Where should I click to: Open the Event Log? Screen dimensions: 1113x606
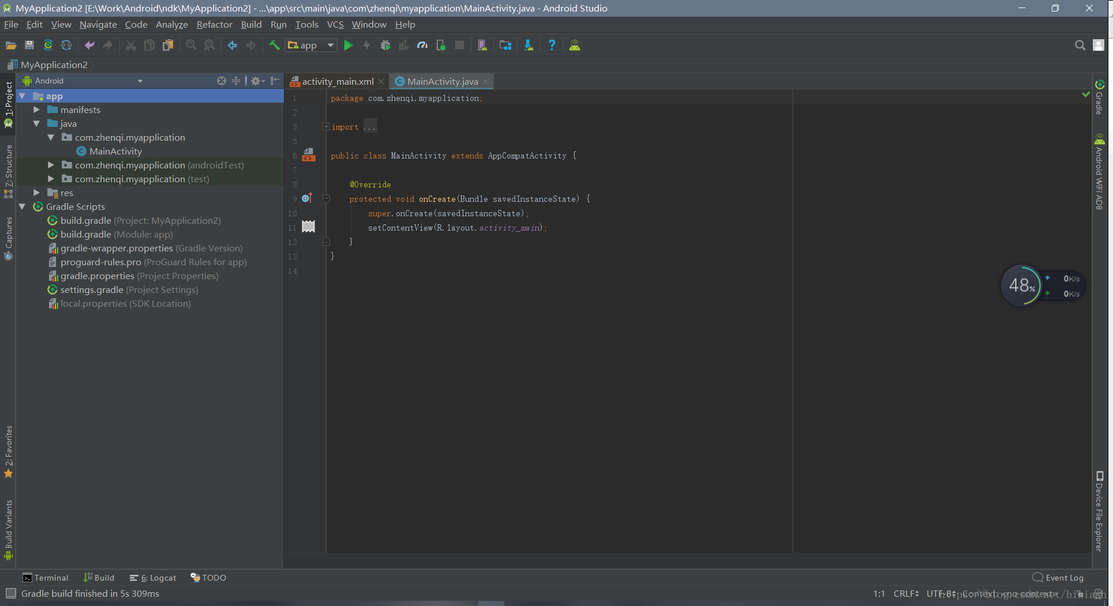(x=1058, y=578)
